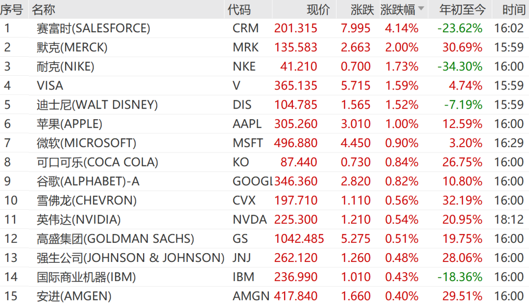
Task: Click the 涨跌 column header
Action: [x=362, y=10]
